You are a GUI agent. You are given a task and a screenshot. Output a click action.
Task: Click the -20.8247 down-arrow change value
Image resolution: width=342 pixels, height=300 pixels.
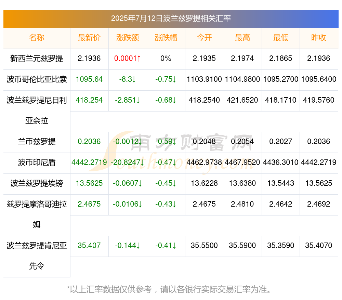tap(128, 162)
